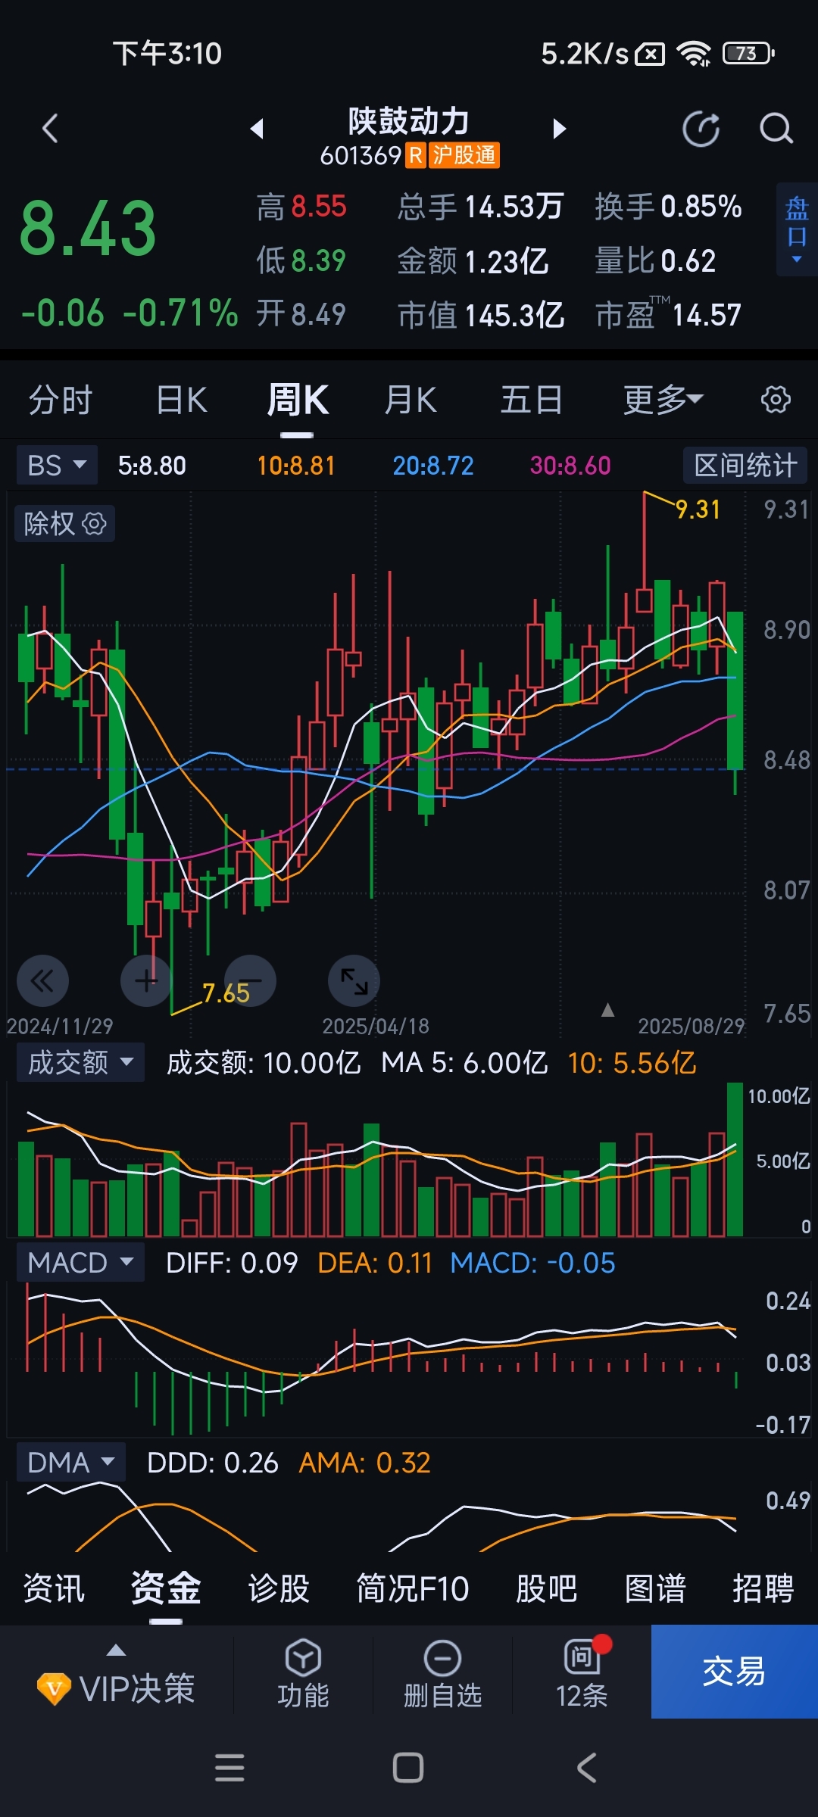Expand chart to fullscreen
Screen dimensions: 818x1817
click(354, 981)
